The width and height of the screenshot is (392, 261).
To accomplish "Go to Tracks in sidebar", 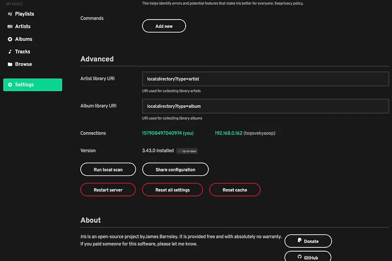I will click(x=23, y=52).
